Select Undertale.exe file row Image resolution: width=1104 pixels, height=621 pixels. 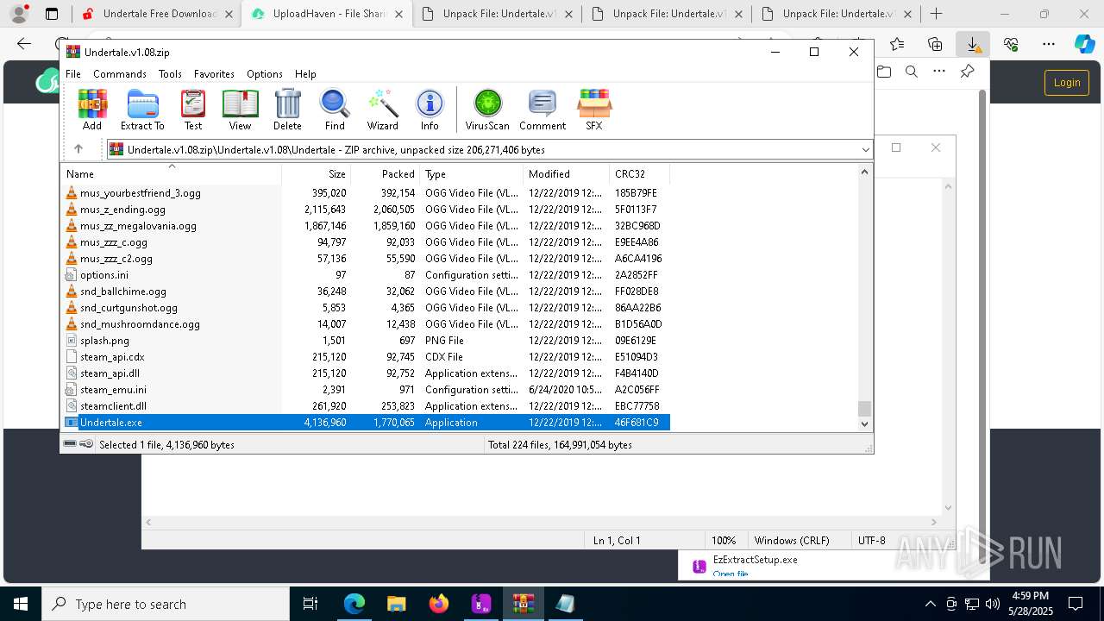[x=366, y=423]
